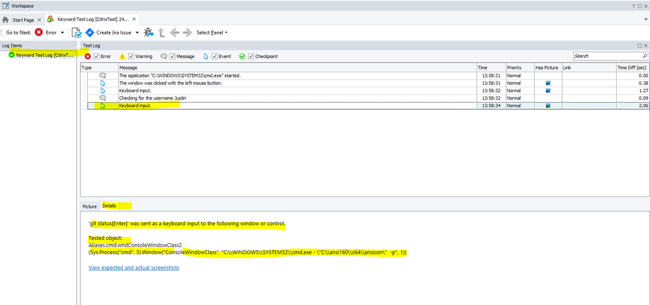Click the log export/checkmark document icon

pyautogui.click(x=76, y=33)
